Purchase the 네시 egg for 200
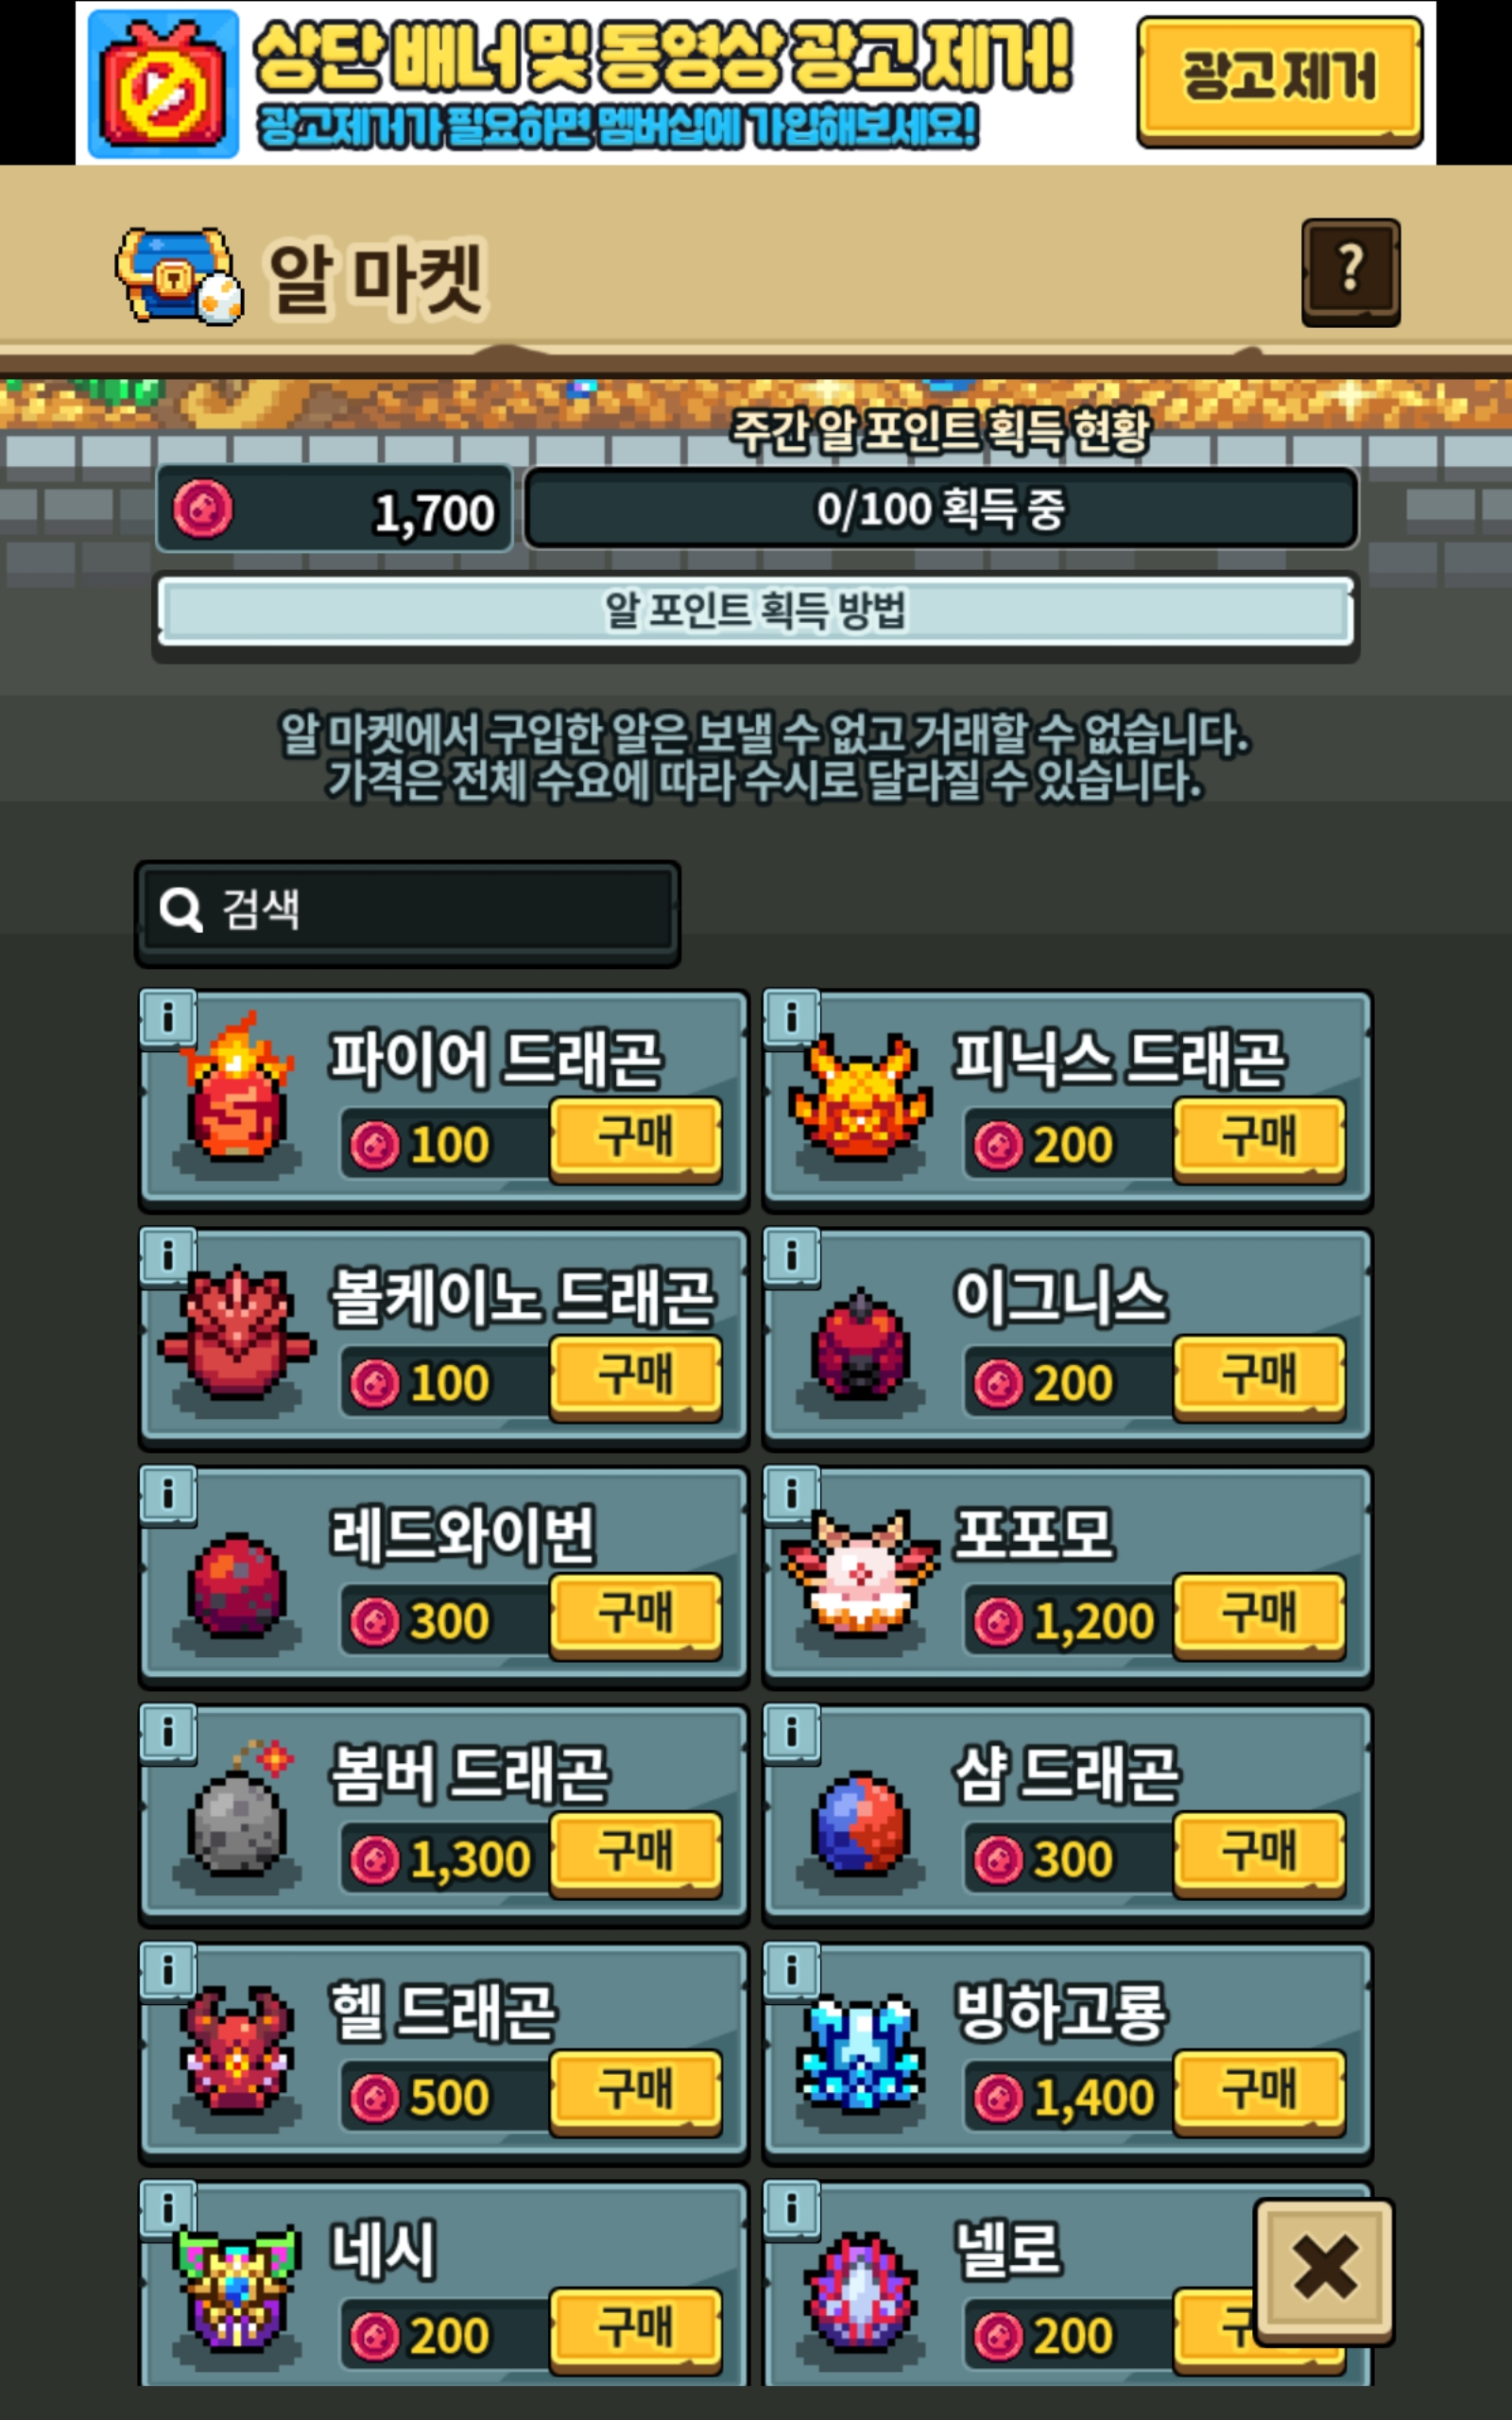This screenshot has height=2420, width=1512. pos(635,2330)
